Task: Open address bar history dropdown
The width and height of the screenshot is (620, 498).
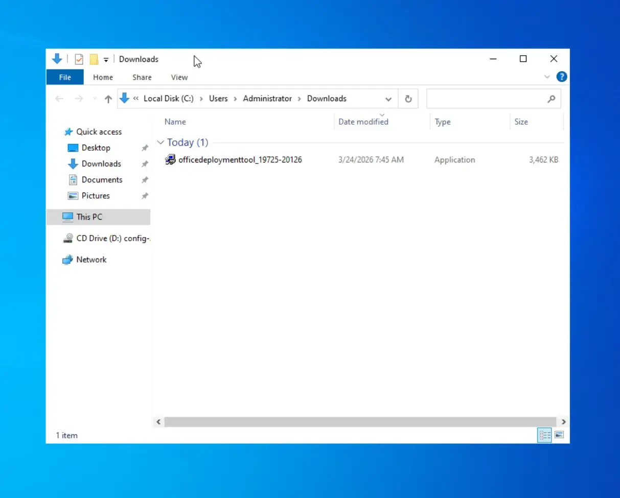Action: (x=388, y=99)
